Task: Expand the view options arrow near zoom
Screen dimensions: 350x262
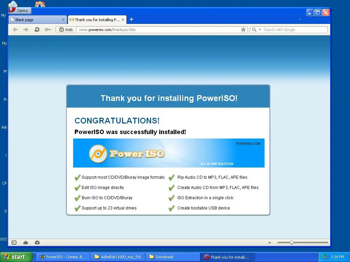Action: point(270,243)
